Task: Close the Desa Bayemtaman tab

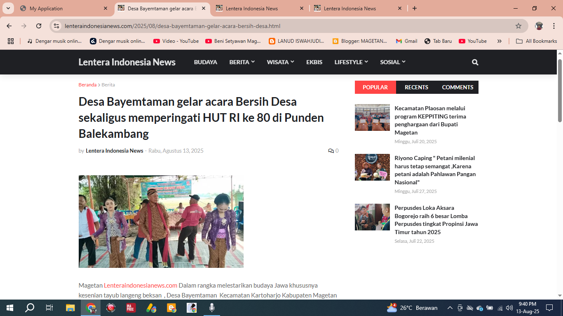Action: pos(204,8)
